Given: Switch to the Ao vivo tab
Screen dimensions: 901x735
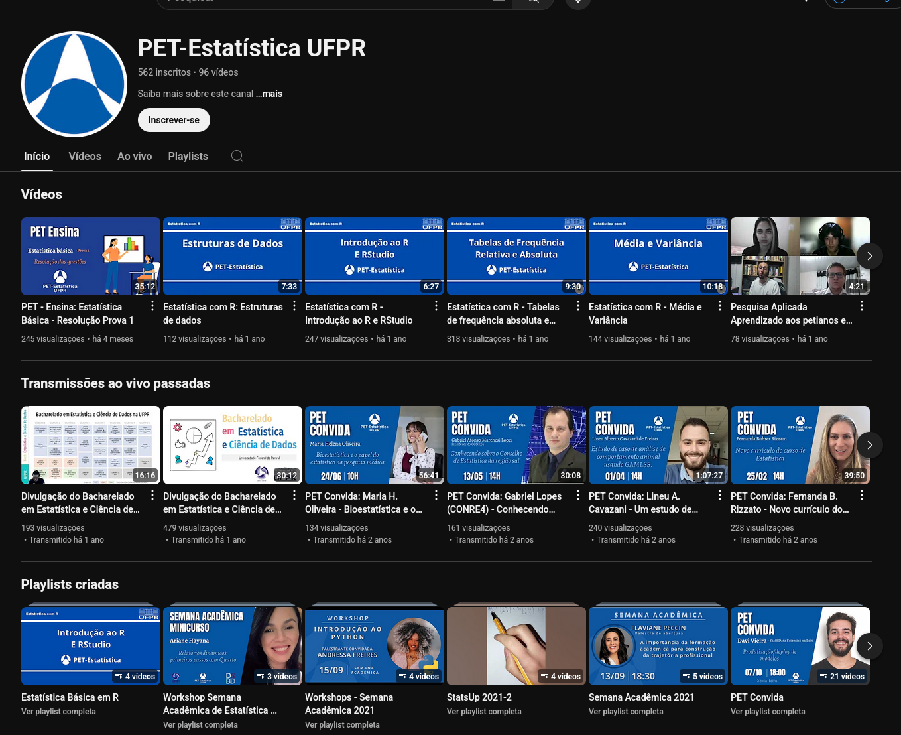Looking at the screenshot, I should pyautogui.click(x=135, y=156).
